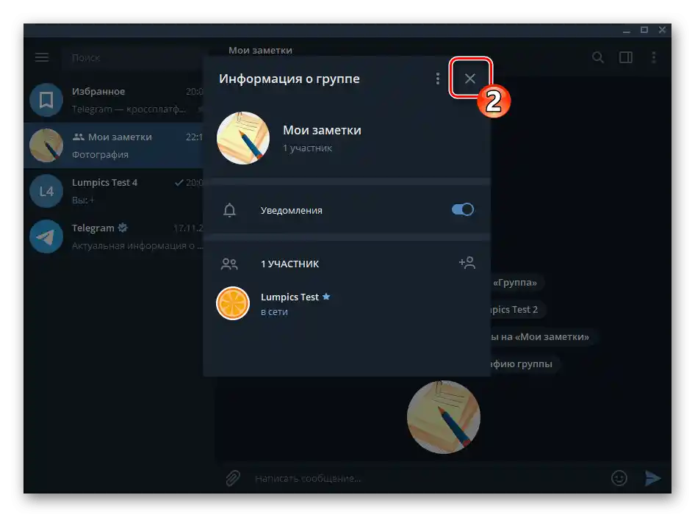
Task: Click the participants icon next to 1 УЧАСТНИК
Action: pyautogui.click(x=230, y=263)
